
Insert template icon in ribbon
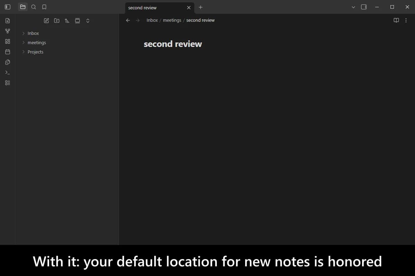(x=8, y=62)
